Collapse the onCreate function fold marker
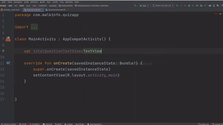Viewport: 223px width, 125px height. [x=13, y=63]
